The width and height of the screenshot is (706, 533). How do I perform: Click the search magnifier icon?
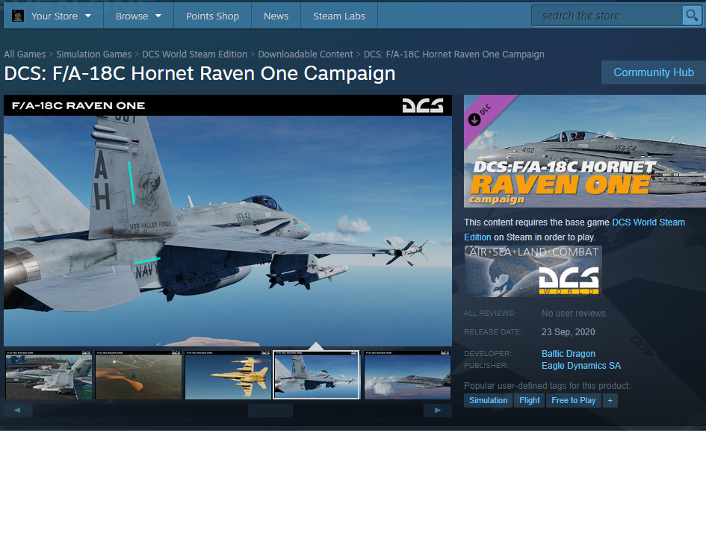click(x=692, y=16)
